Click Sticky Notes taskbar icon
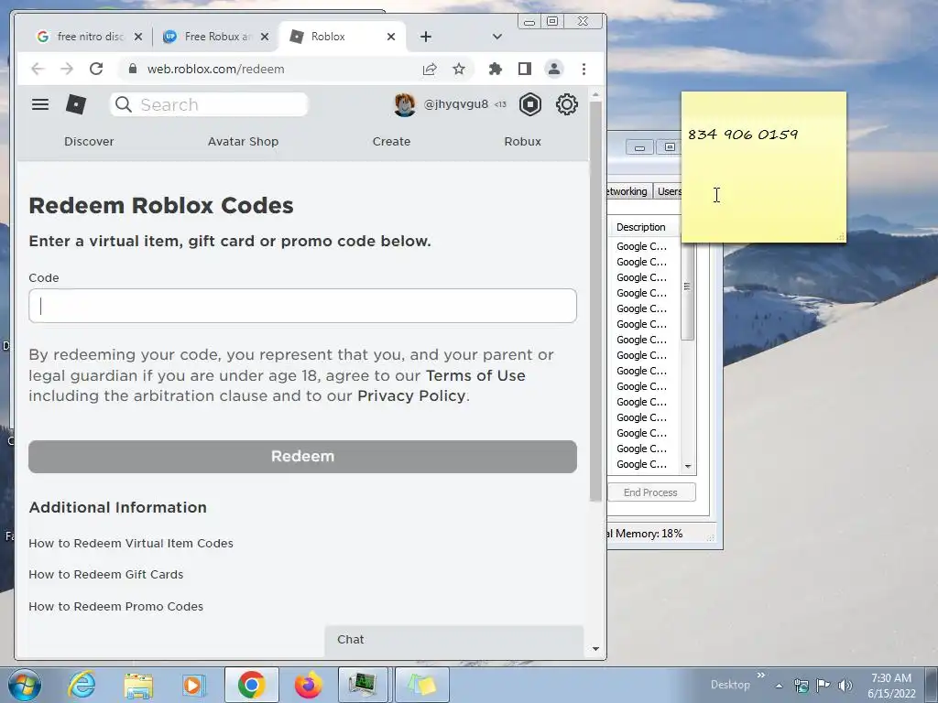Screen dimensions: 938x703 coord(421,685)
